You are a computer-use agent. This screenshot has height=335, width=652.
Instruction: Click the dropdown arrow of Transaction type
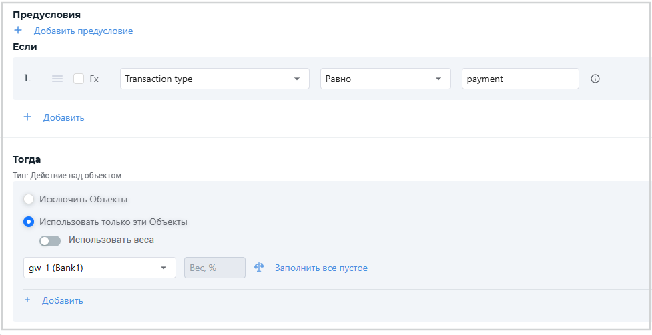point(297,79)
